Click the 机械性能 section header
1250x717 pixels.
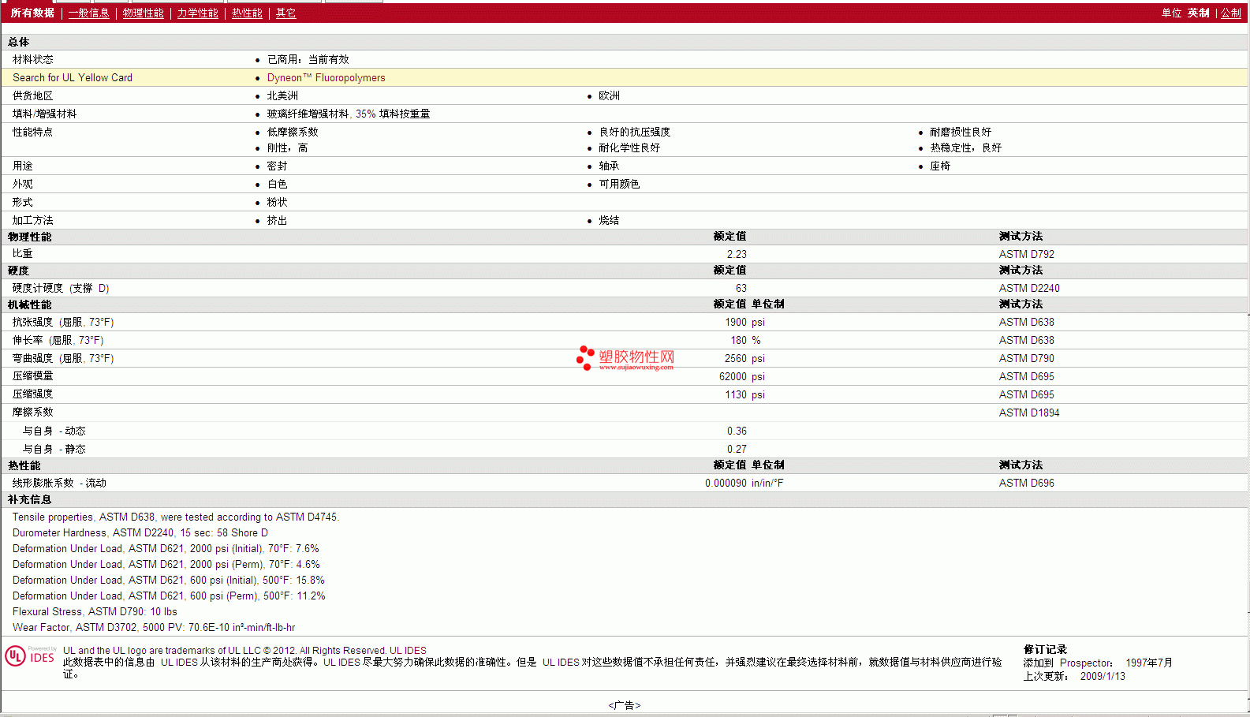coord(30,304)
